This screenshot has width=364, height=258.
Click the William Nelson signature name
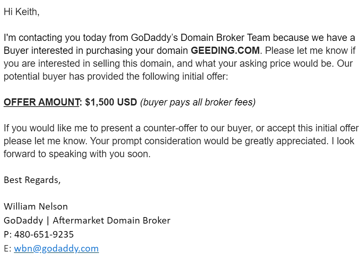tap(36, 206)
